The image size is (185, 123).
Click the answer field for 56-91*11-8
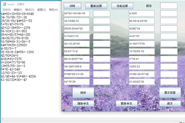pos(102,51)
